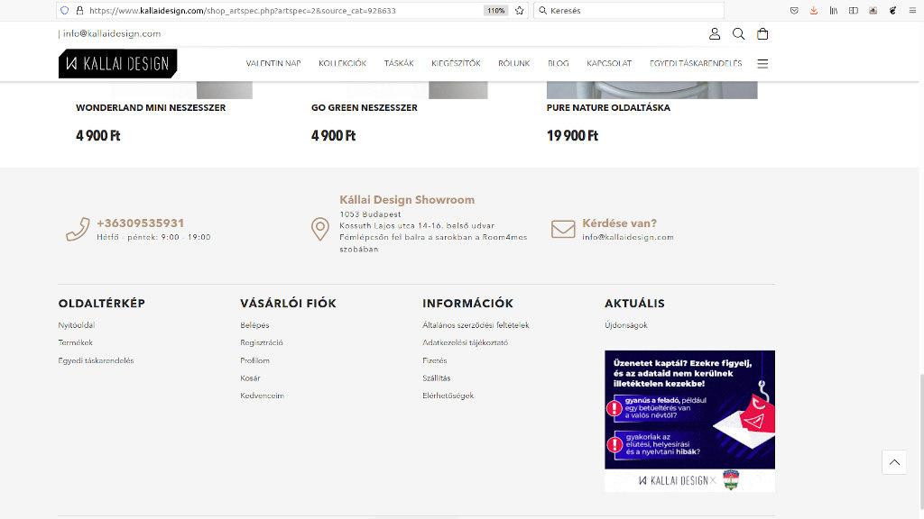The image size is (924, 519).
Task: Open the Újdonságok link
Action: pyautogui.click(x=626, y=324)
